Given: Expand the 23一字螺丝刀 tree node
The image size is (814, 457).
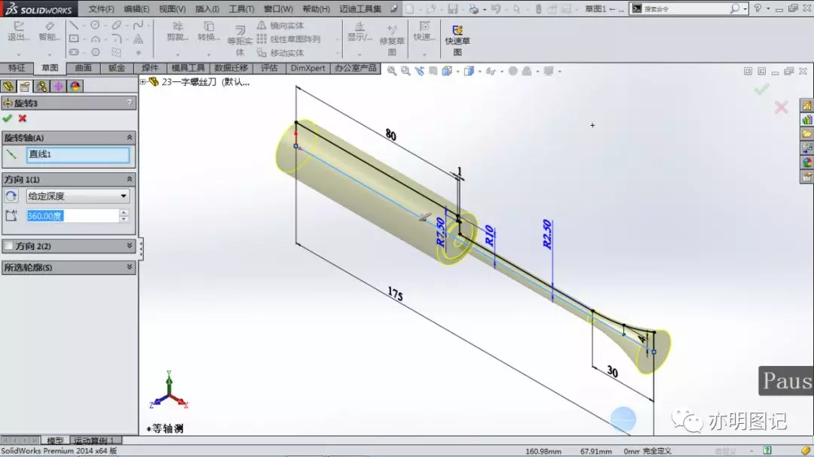Looking at the screenshot, I should pyautogui.click(x=143, y=81).
